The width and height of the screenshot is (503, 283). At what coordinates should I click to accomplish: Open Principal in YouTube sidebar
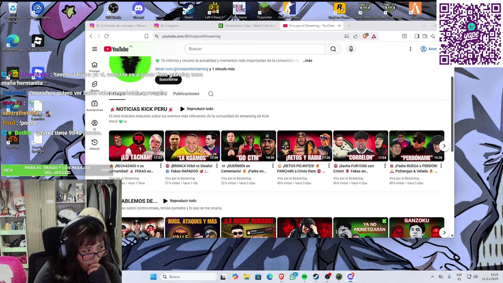click(x=94, y=67)
